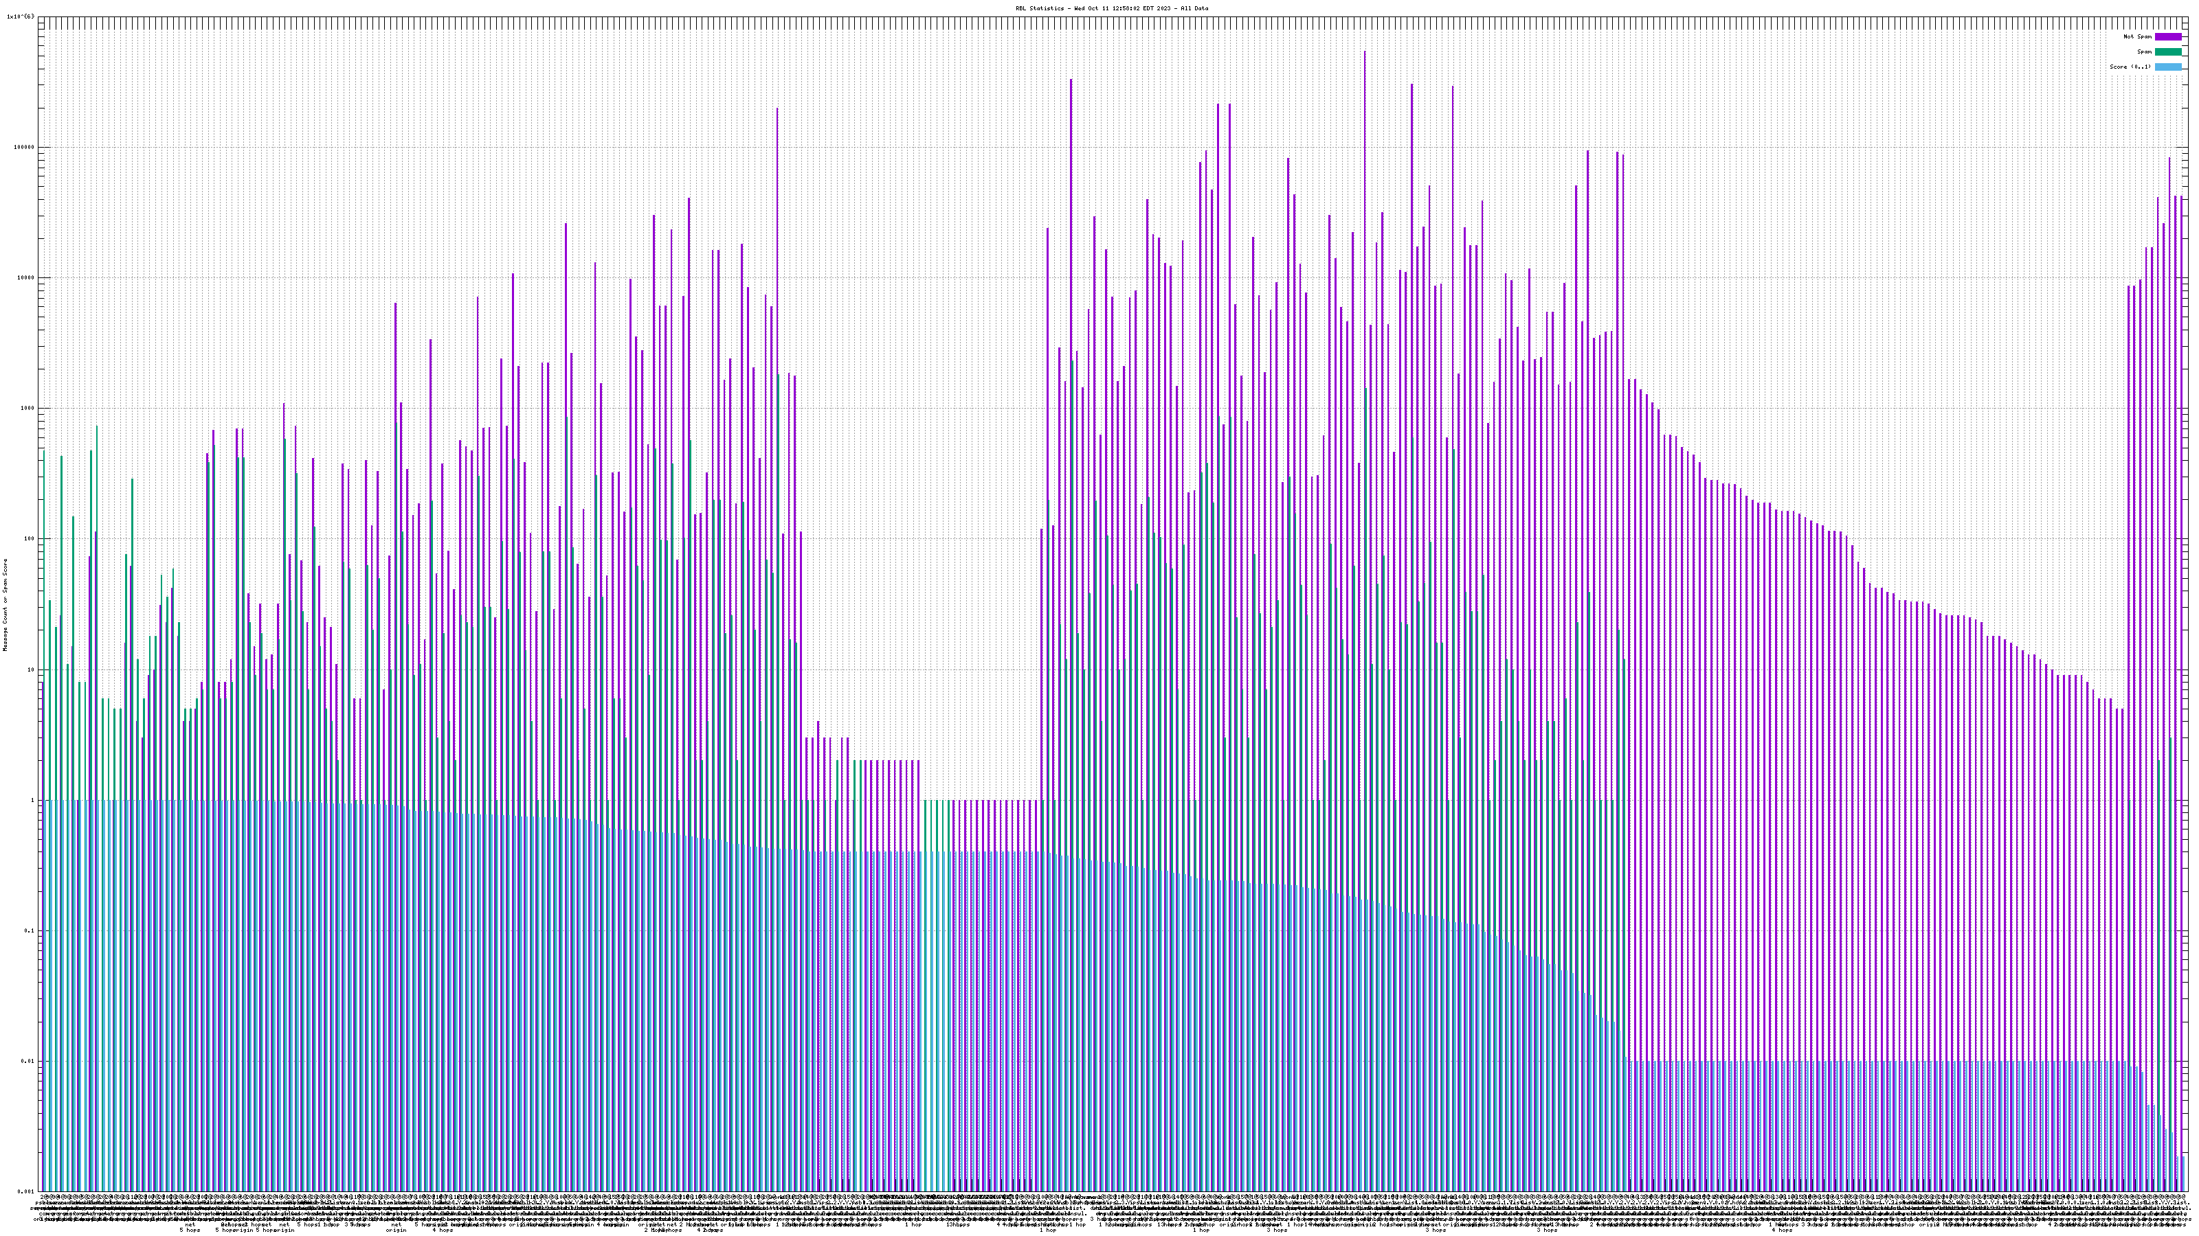This screenshot has width=2199, height=1236.
Task: Click the 1x10^(6) y-axis label
Action: pos(21,16)
